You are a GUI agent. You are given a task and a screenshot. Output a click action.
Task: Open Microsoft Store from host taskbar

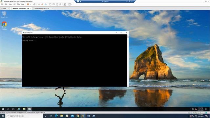(x=67, y=116)
